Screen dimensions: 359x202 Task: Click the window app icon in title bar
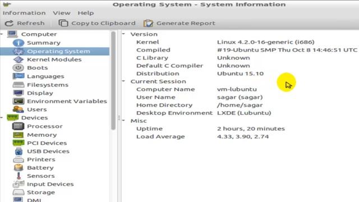(7, 4)
